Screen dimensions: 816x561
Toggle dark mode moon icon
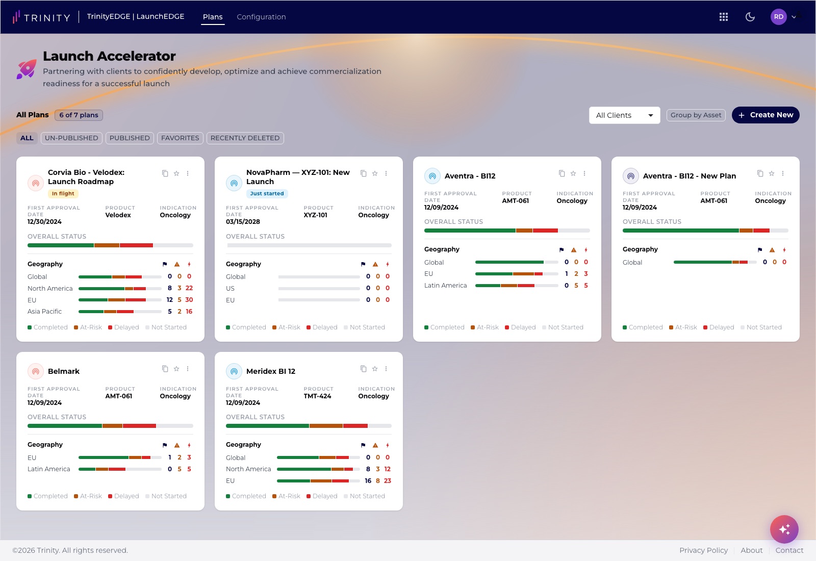750,17
